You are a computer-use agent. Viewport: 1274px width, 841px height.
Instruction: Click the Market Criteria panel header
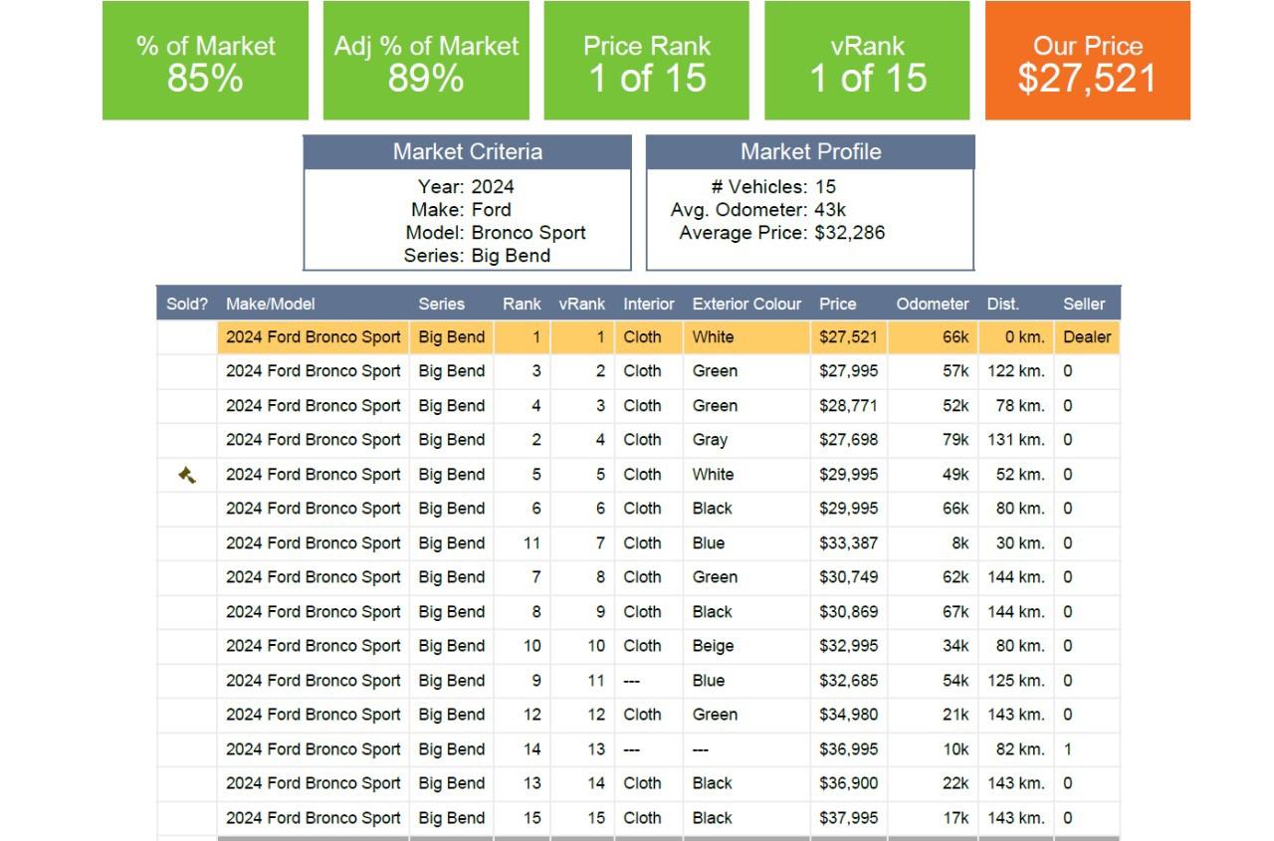click(467, 152)
